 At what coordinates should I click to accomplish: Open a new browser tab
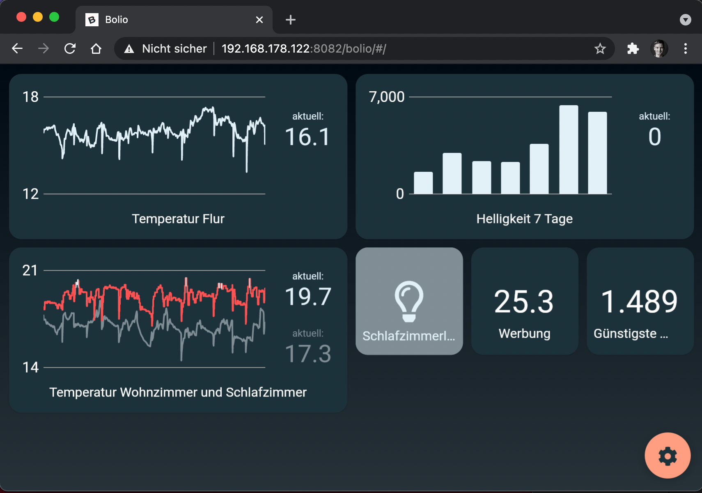[291, 20]
